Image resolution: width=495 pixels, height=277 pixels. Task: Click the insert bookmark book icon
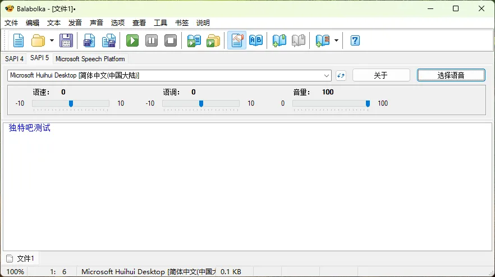click(x=279, y=40)
